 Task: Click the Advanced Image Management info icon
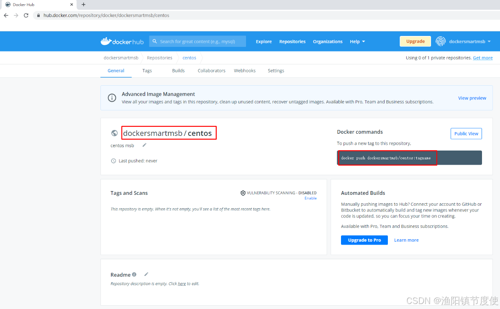112,98
